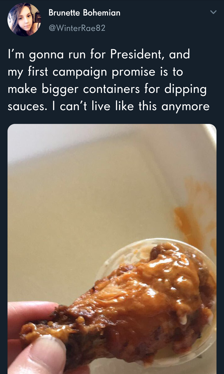
Task: Click Brunette Bohemian's profile avatar
Action: tap(24, 20)
